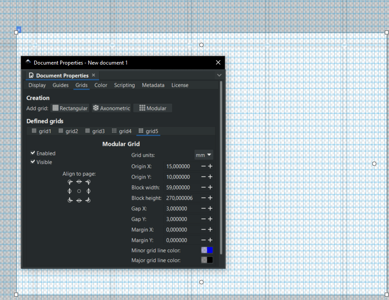Screen dimensions: 389x300
Task: Increase Origin X value with plus
Action: point(210,166)
